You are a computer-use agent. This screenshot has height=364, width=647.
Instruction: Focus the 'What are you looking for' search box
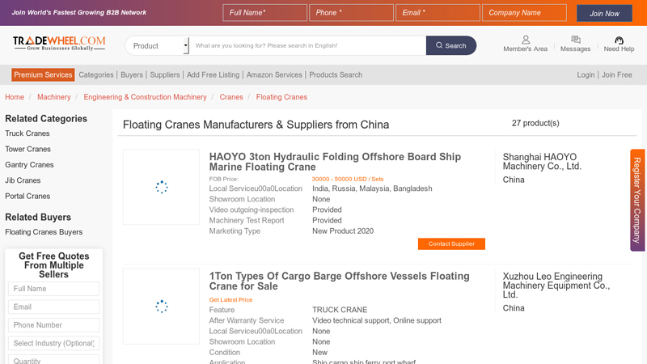(307, 45)
